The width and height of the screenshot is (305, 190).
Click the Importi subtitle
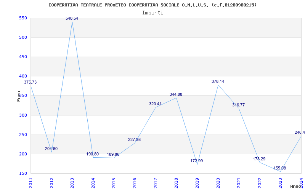152,13
